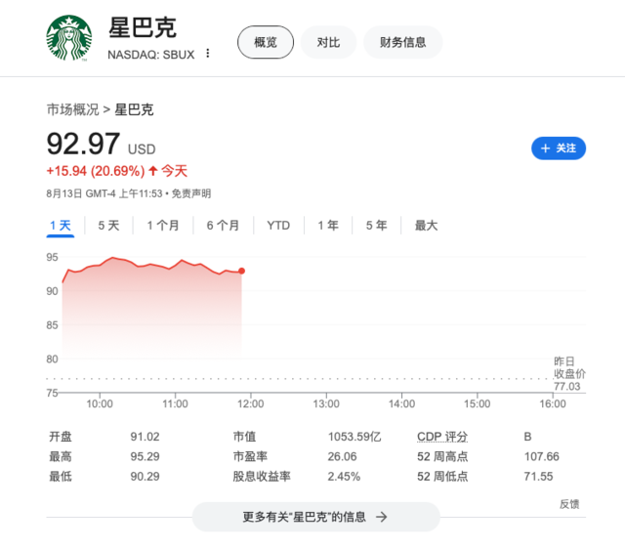Open 更多有关"星巴克"的信息 button
The width and height of the screenshot is (625, 550).
point(316,517)
